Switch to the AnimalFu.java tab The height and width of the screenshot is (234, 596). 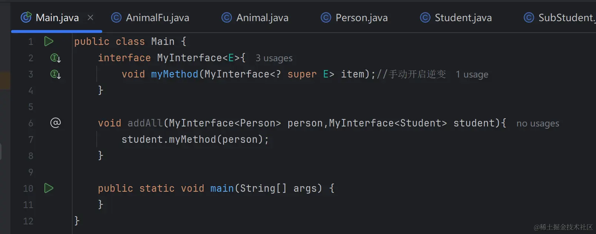coord(157,17)
